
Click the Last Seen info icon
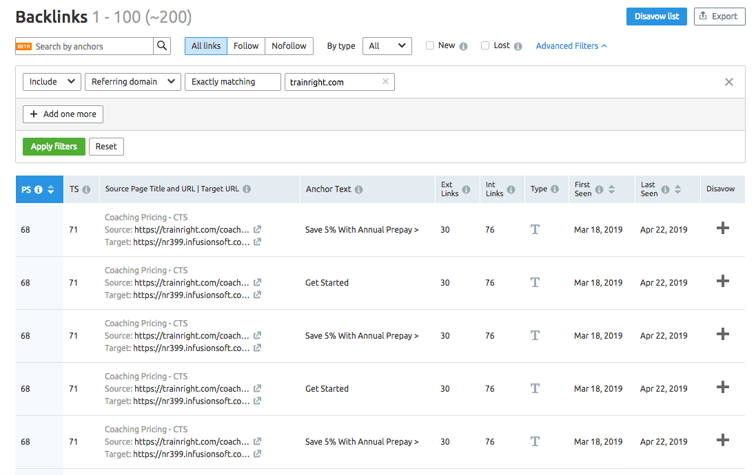(665, 189)
